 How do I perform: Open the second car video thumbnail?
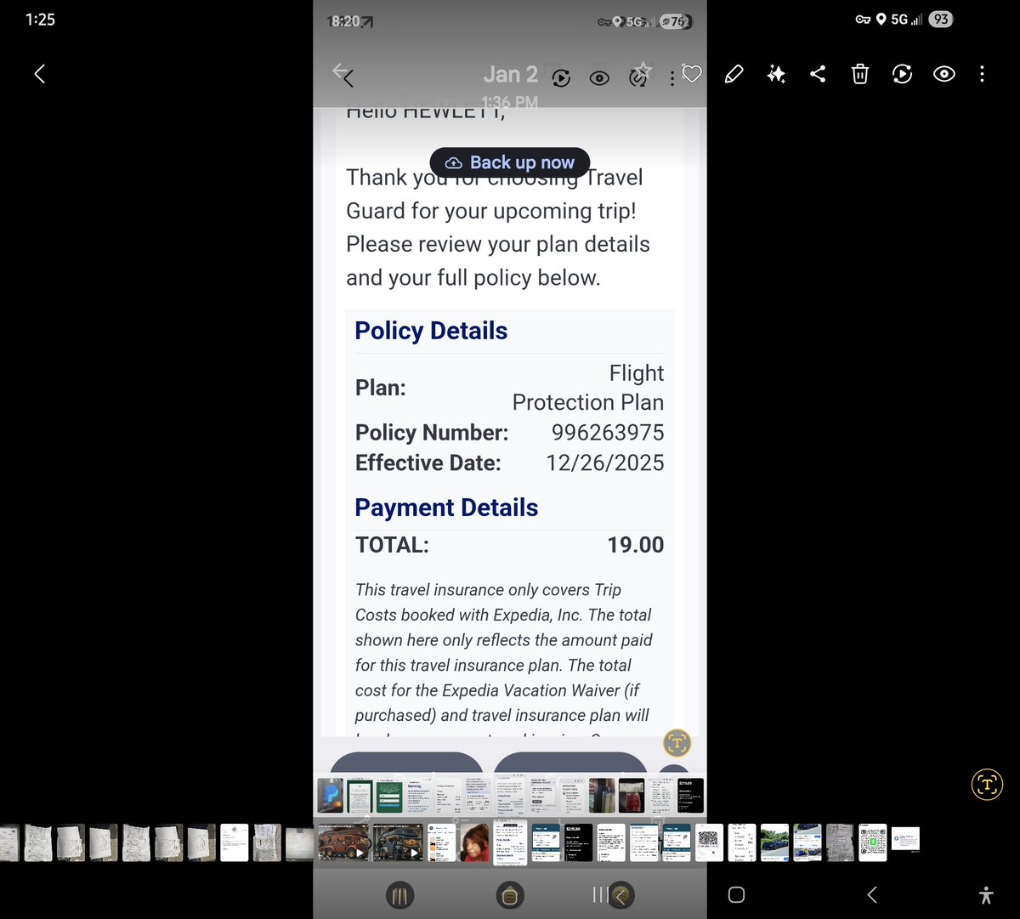(398, 842)
